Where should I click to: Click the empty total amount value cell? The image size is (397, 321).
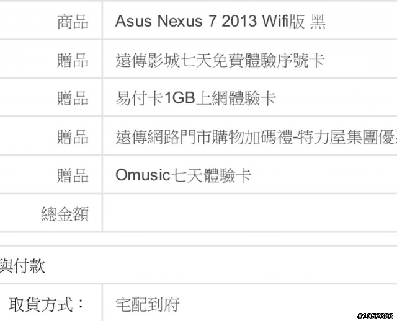(249, 213)
